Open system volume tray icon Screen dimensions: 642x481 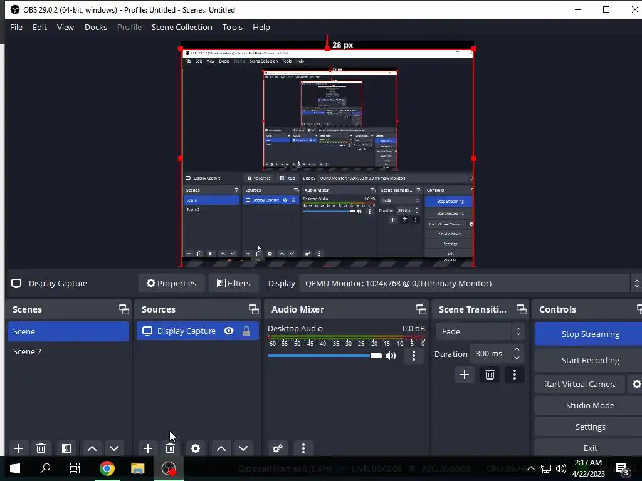[x=561, y=468]
